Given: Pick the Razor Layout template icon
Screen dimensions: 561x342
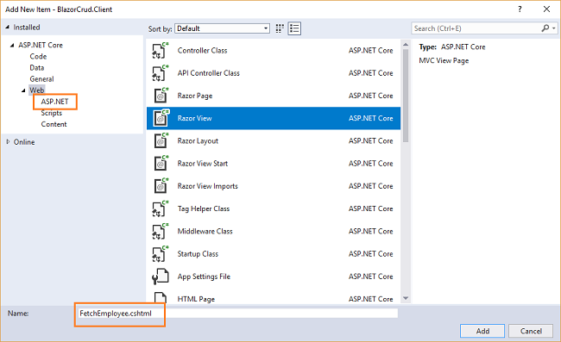Looking at the screenshot, I should pos(161,140).
